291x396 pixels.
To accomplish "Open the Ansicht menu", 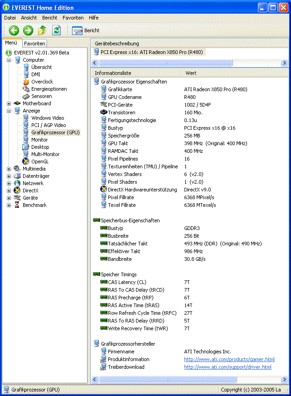I will tap(29, 18).
